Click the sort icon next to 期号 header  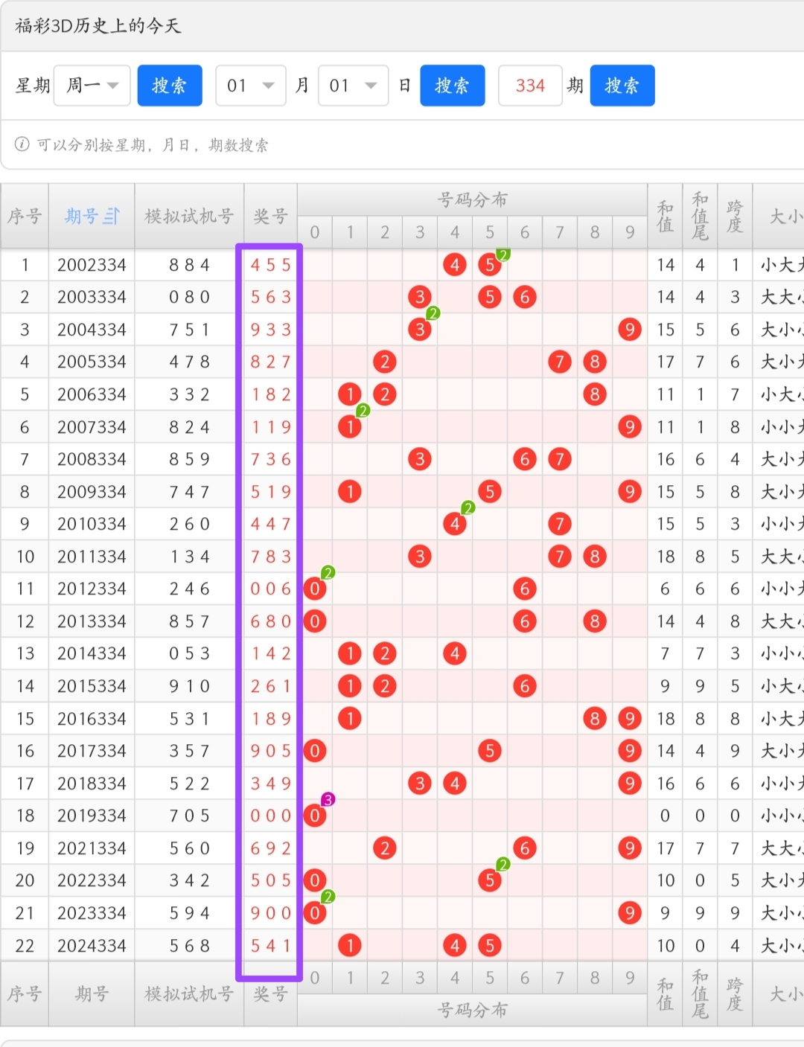tap(111, 217)
